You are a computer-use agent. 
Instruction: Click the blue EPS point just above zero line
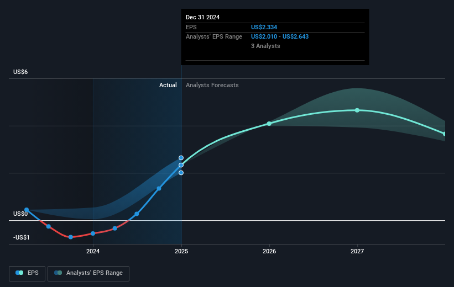point(137,214)
